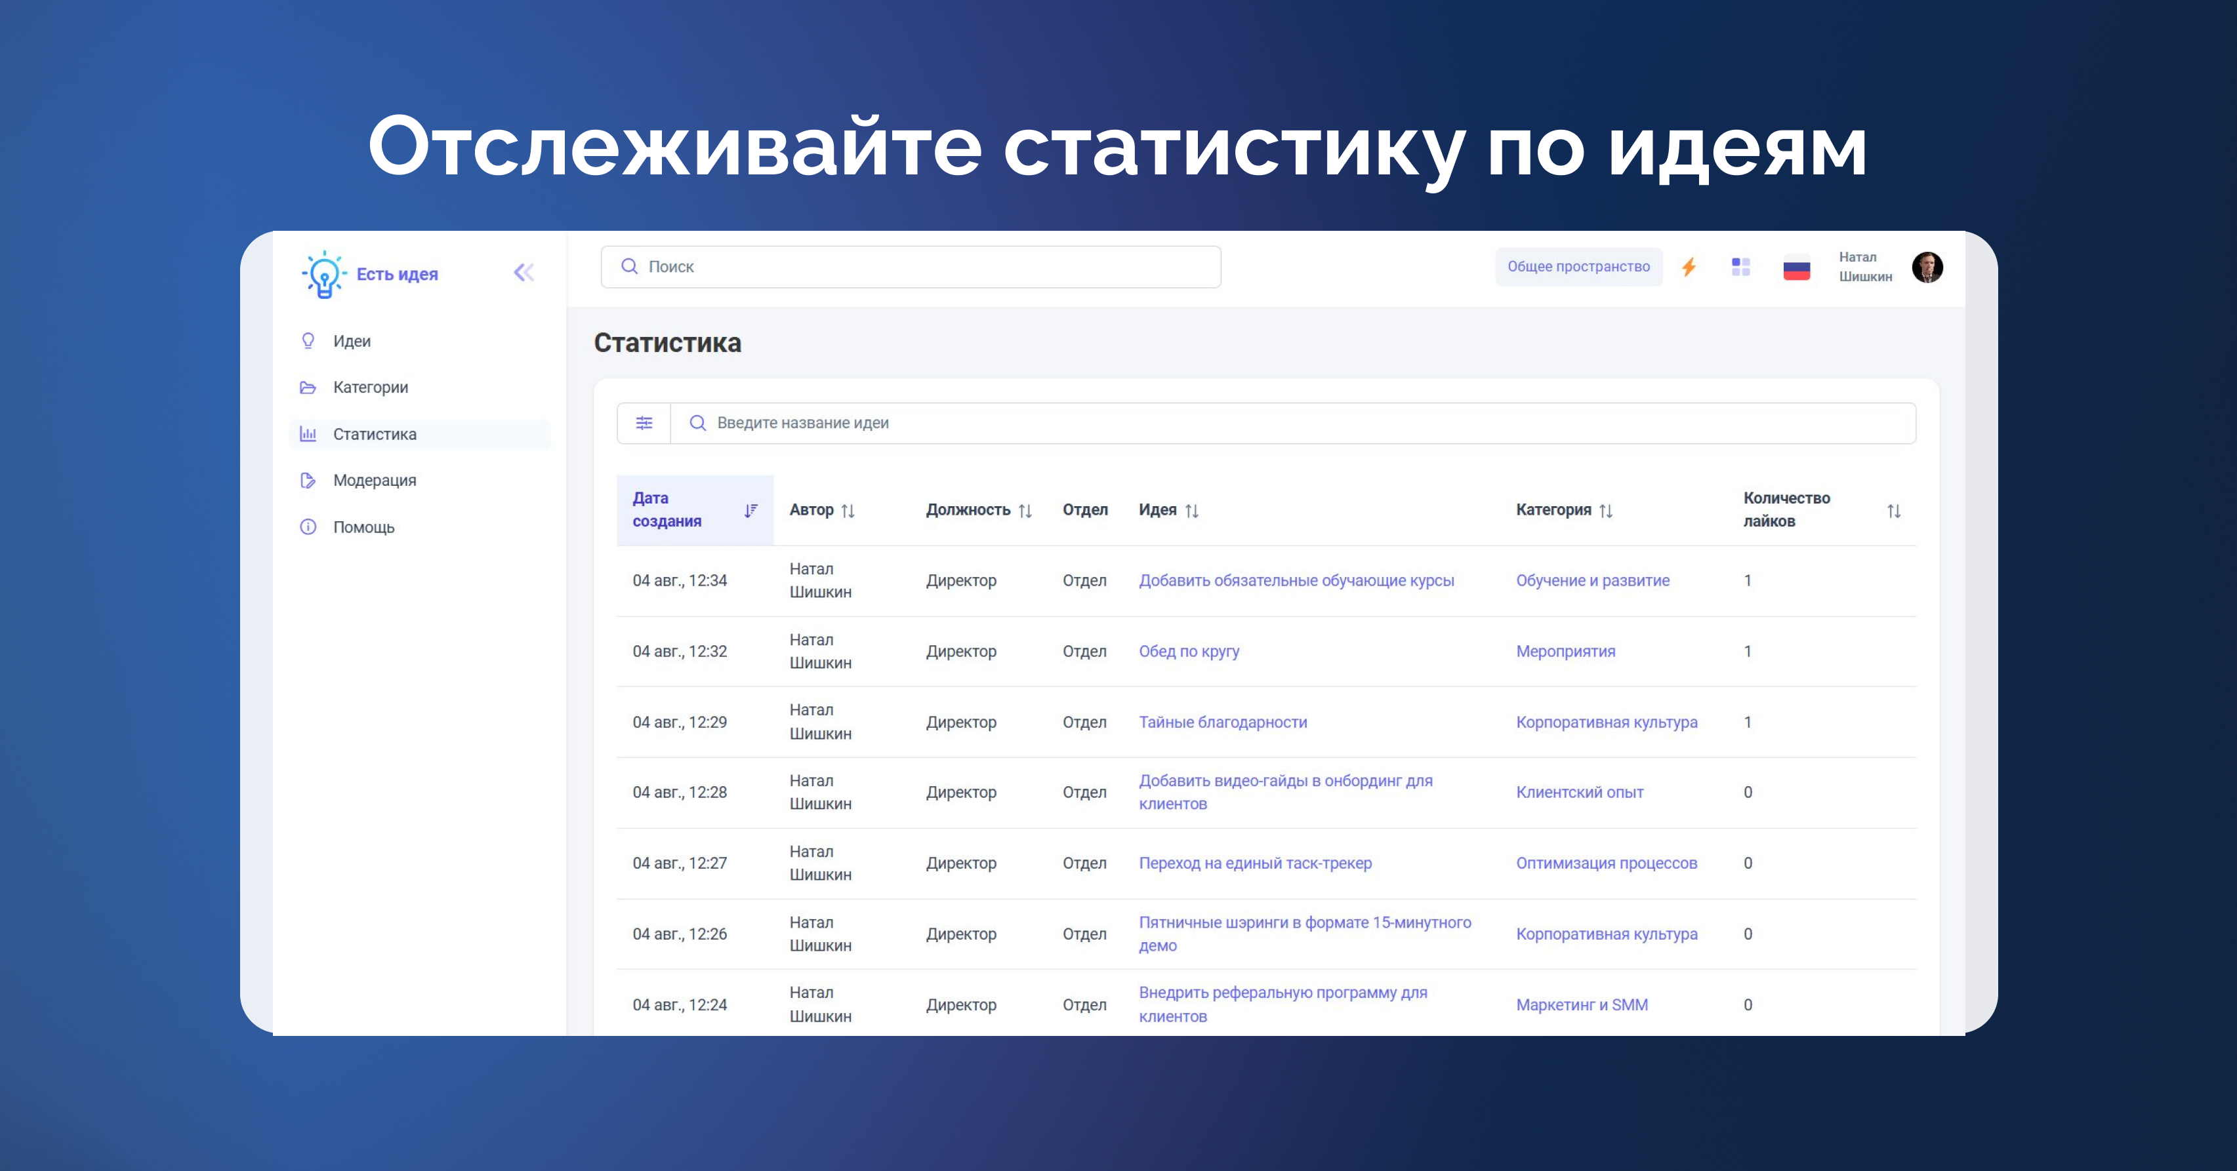Open the Модерация section

click(375, 480)
